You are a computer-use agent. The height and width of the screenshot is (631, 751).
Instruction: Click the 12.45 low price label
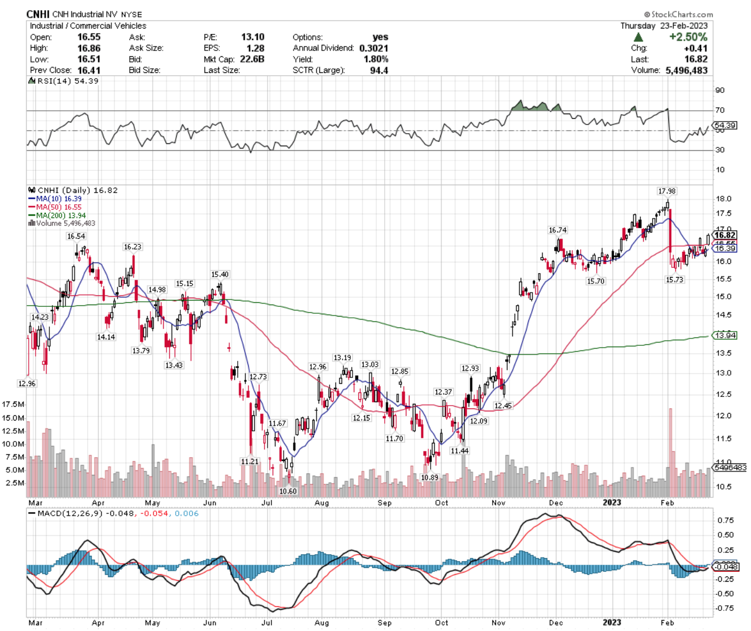(502, 406)
